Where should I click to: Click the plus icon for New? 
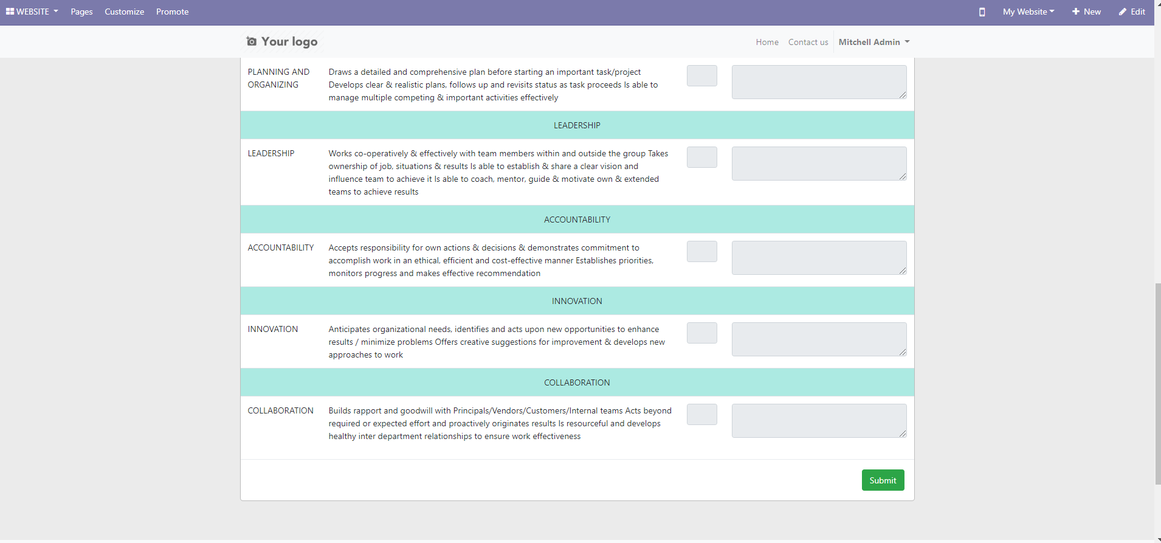point(1076,12)
